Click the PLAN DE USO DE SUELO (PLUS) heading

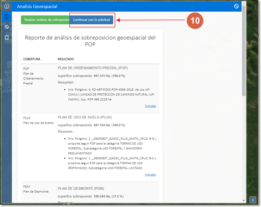tap(85, 117)
